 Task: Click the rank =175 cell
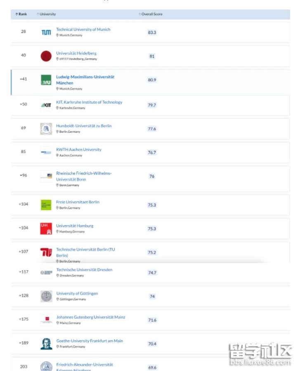click(x=24, y=319)
